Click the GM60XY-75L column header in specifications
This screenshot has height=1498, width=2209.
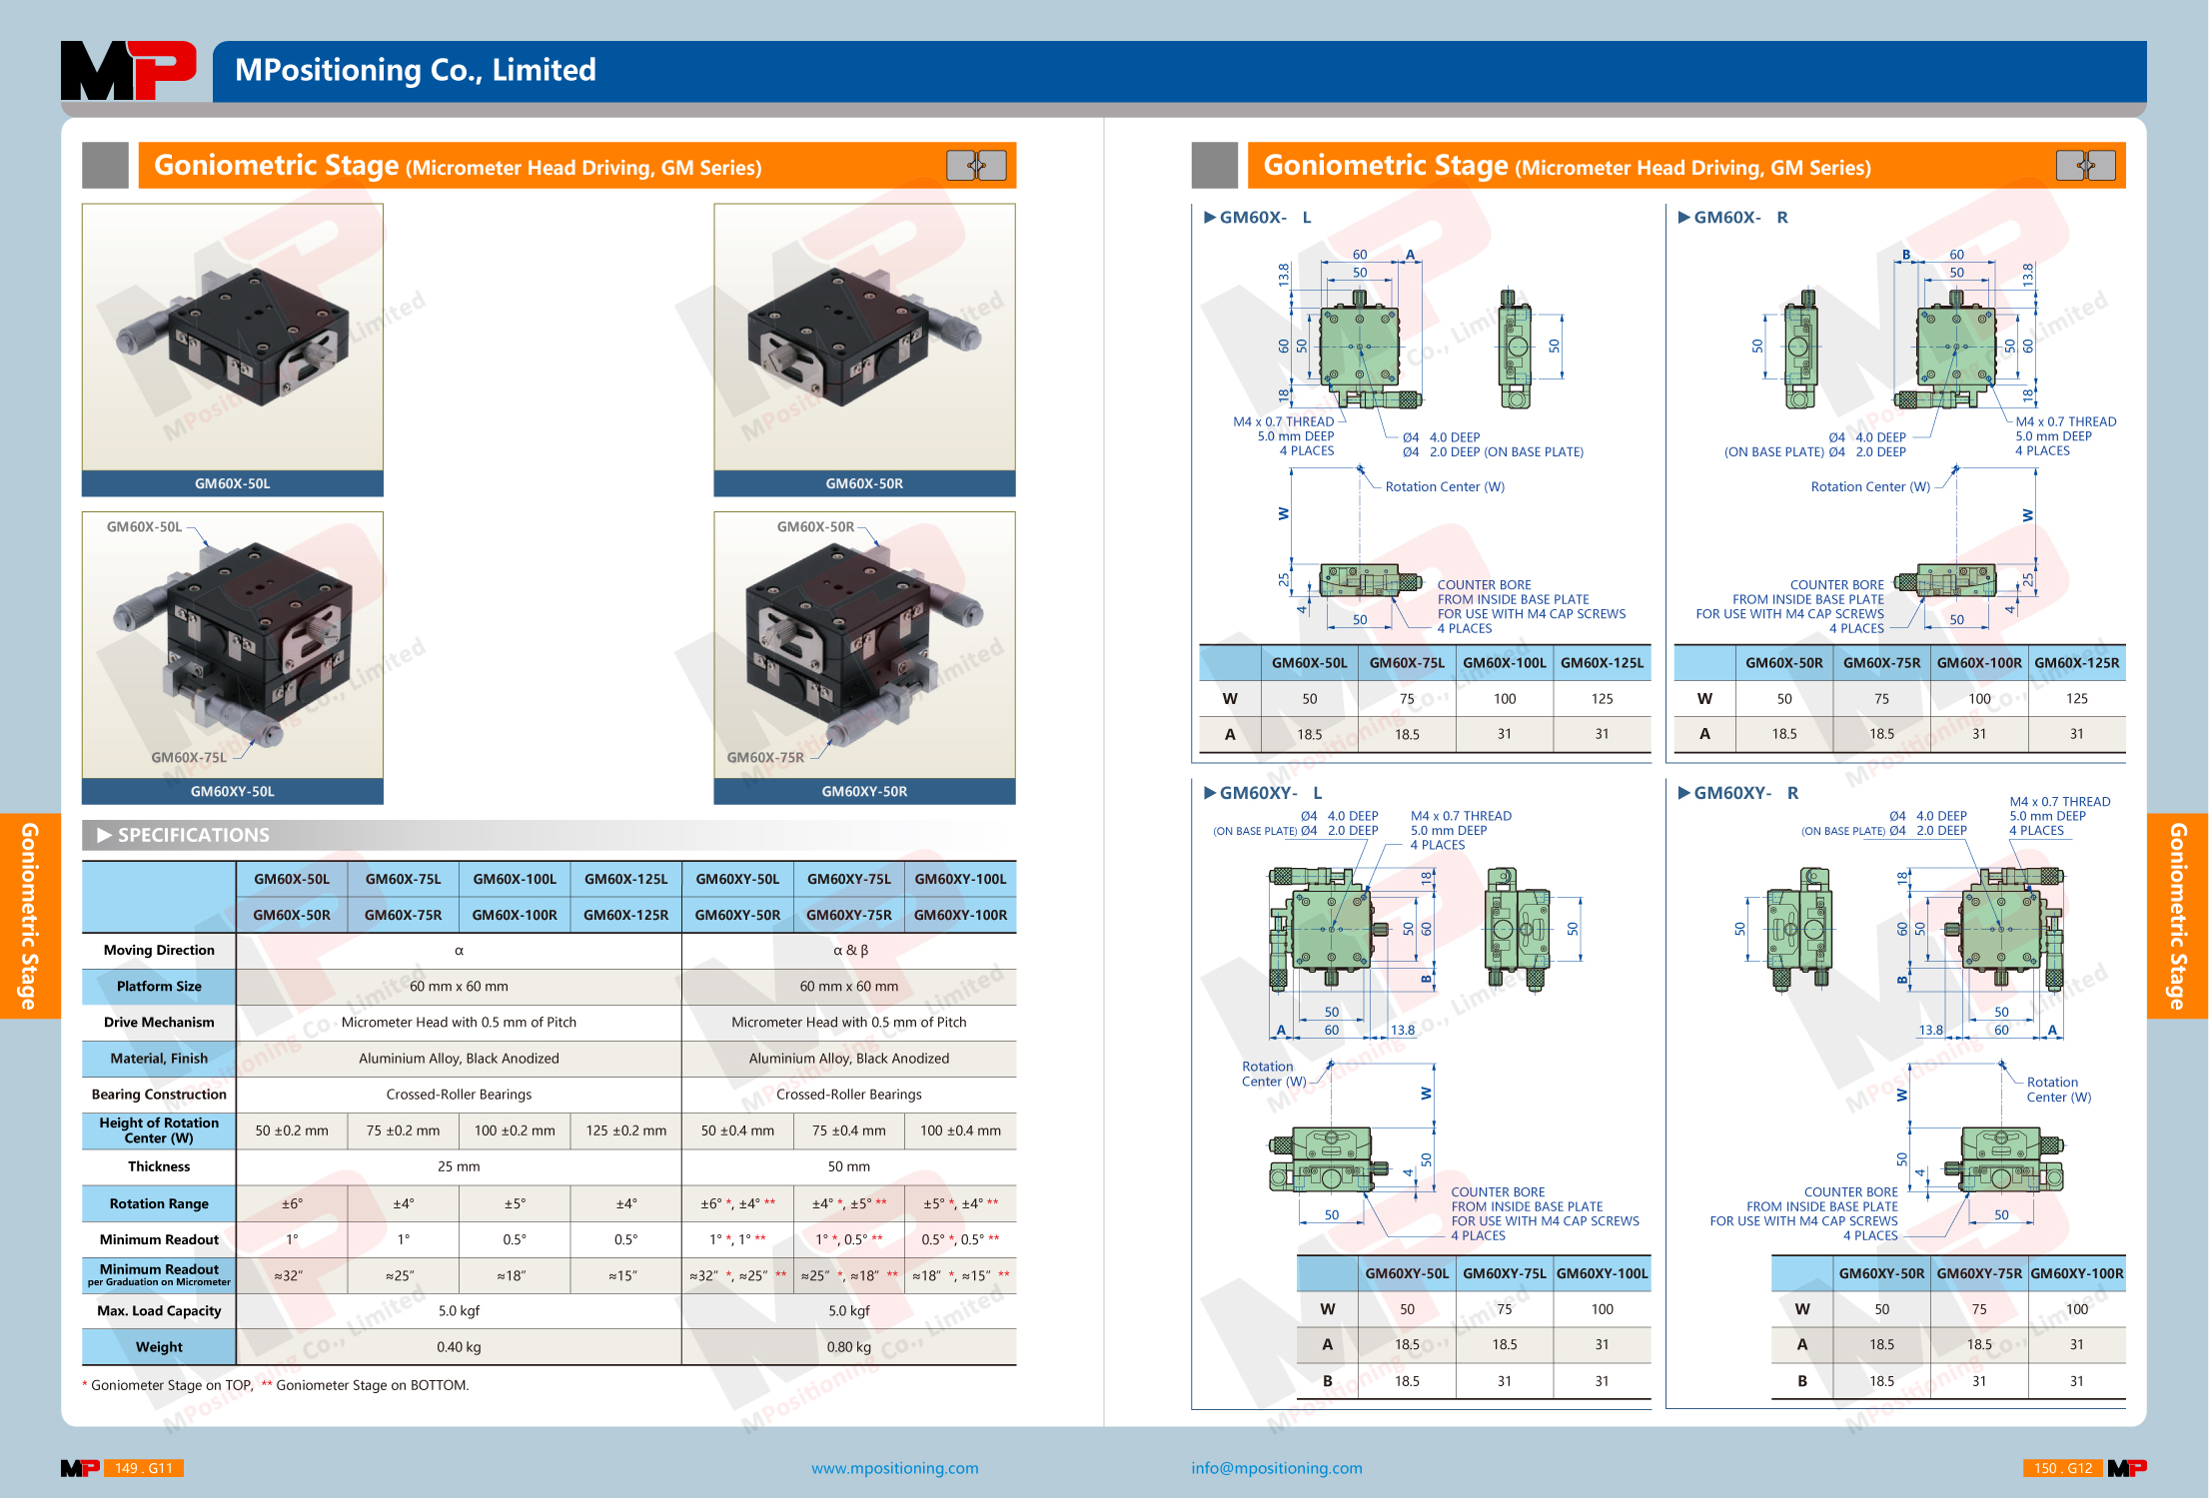848,879
